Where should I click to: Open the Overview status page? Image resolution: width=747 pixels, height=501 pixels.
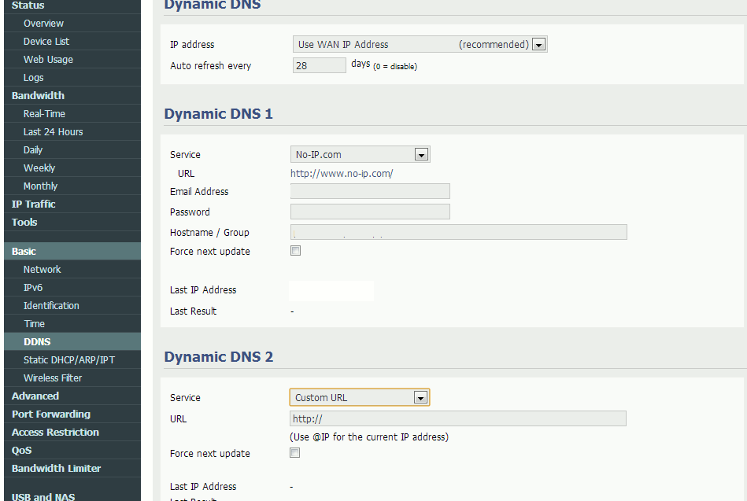pyautogui.click(x=43, y=24)
